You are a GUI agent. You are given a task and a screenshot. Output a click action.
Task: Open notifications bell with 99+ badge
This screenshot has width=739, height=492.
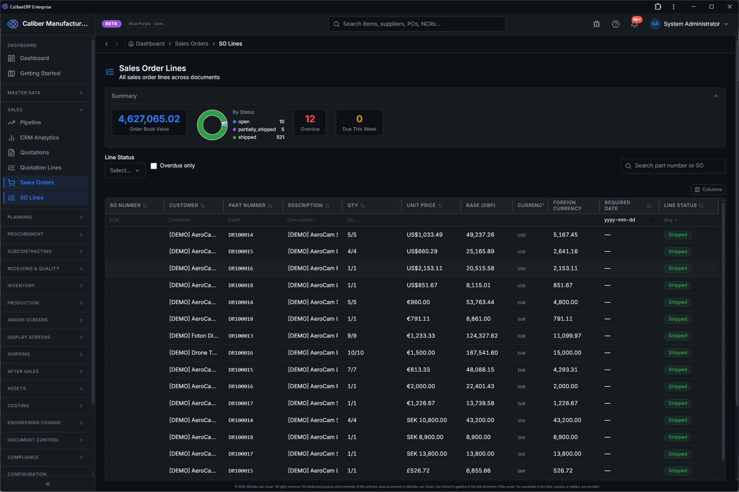coord(635,24)
